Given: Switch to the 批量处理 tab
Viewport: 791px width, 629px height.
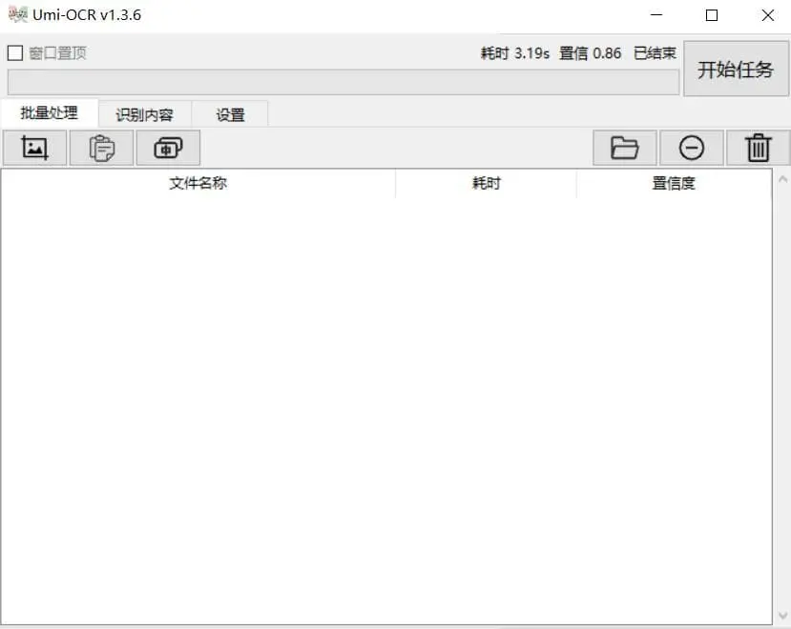Looking at the screenshot, I should click(49, 112).
